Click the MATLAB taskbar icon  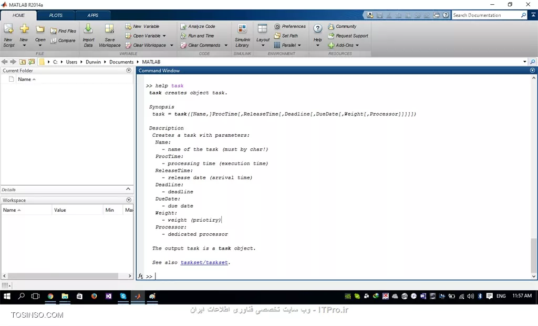138,296
